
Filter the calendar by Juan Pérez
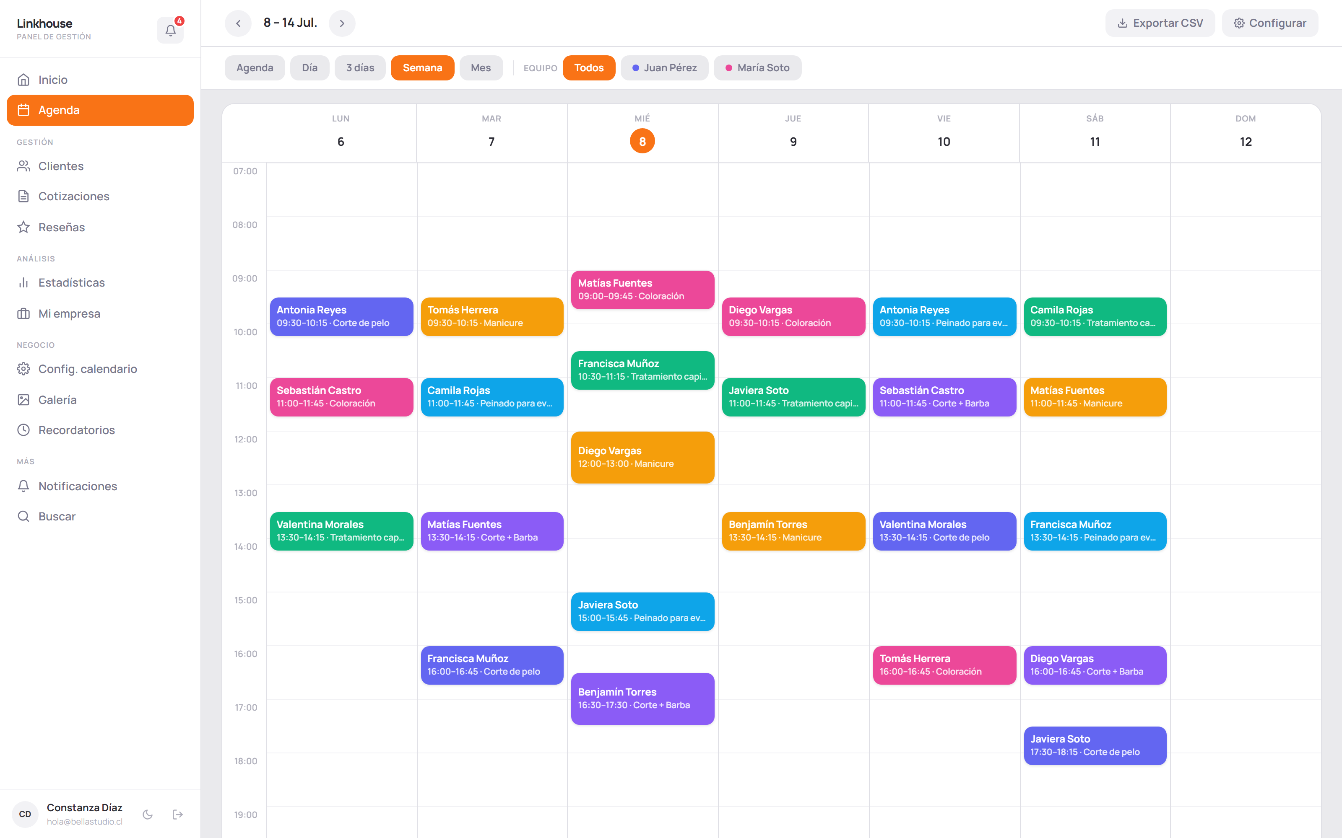pyautogui.click(x=664, y=67)
